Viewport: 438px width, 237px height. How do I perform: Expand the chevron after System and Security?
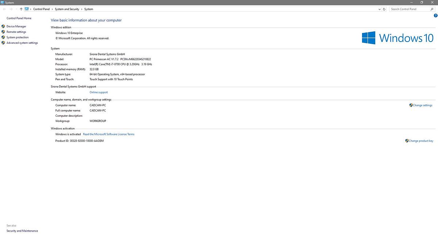(x=82, y=9)
